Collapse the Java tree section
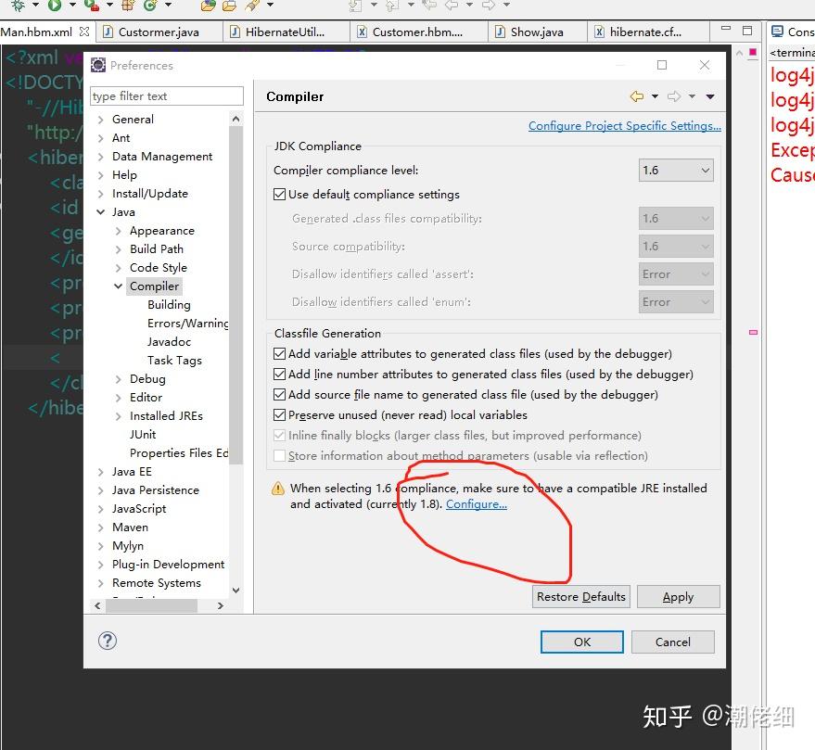815x750 pixels. point(101,211)
